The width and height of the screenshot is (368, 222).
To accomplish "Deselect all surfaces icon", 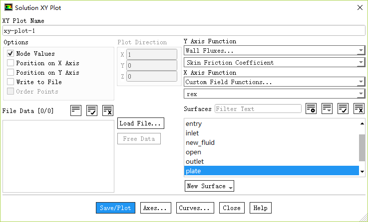I will 359,109.
